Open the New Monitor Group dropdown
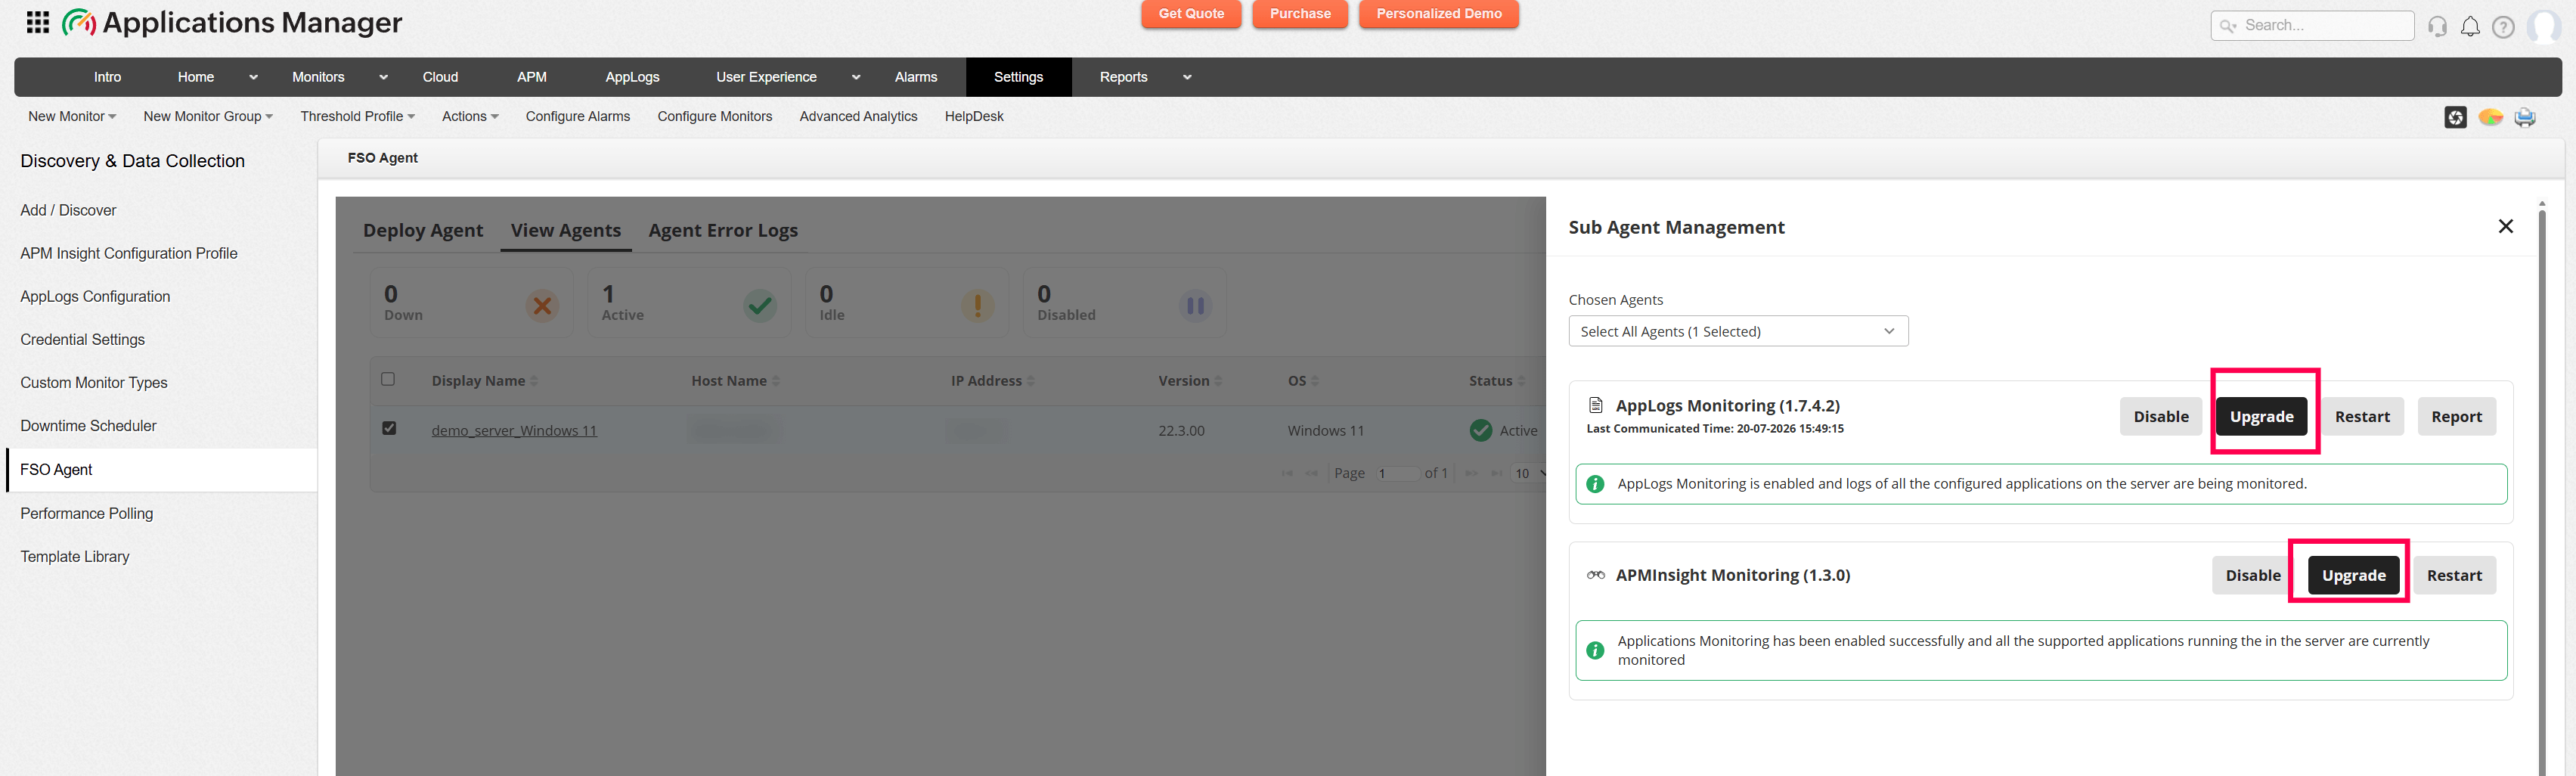The width and height of the screenshot is (2576, 776). click(x=208, y=116)
